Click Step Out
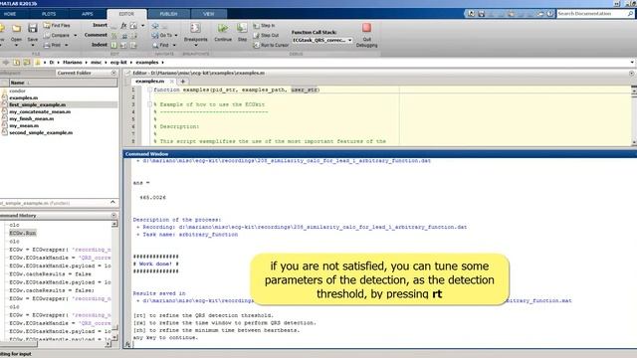 coord(266,36)
